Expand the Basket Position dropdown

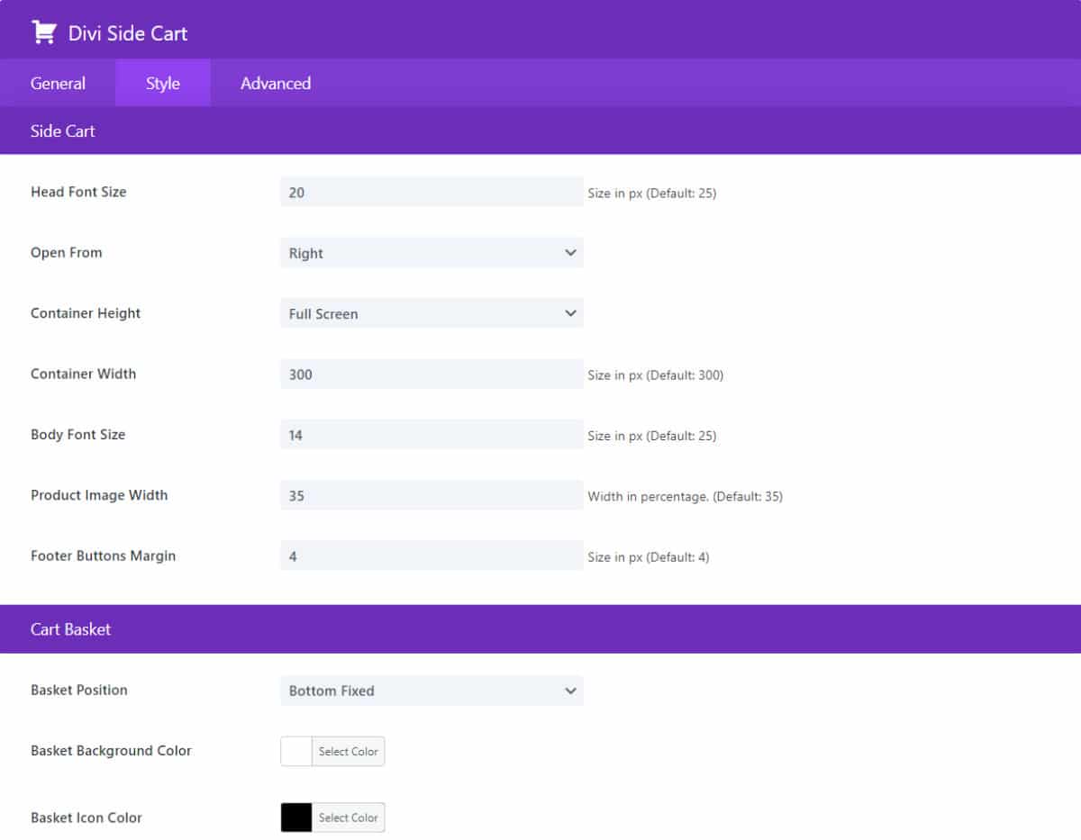pyautogui.click(x=431, y=691)
